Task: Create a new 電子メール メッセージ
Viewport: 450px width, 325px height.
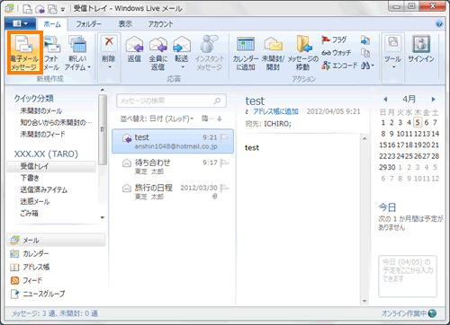Action: (x=25, y=53)
